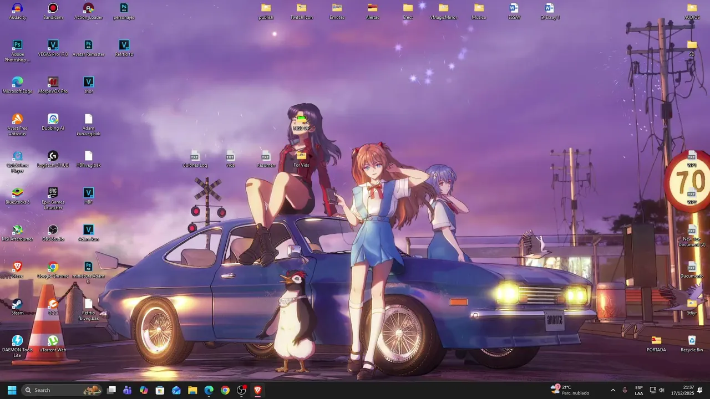The image size is (710, 399).
Task: Select the Adam kun.veg.bak file
Action: pyautogui.click(x=88, y=125)
